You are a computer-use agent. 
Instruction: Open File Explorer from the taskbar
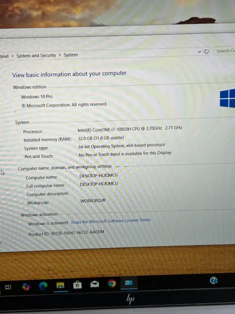[60, 285]
